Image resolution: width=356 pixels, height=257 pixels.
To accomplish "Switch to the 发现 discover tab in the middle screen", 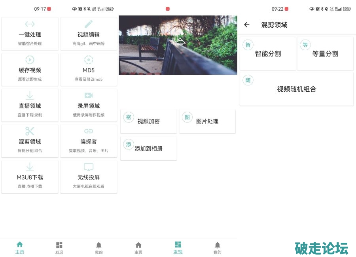I will [178, 248].
